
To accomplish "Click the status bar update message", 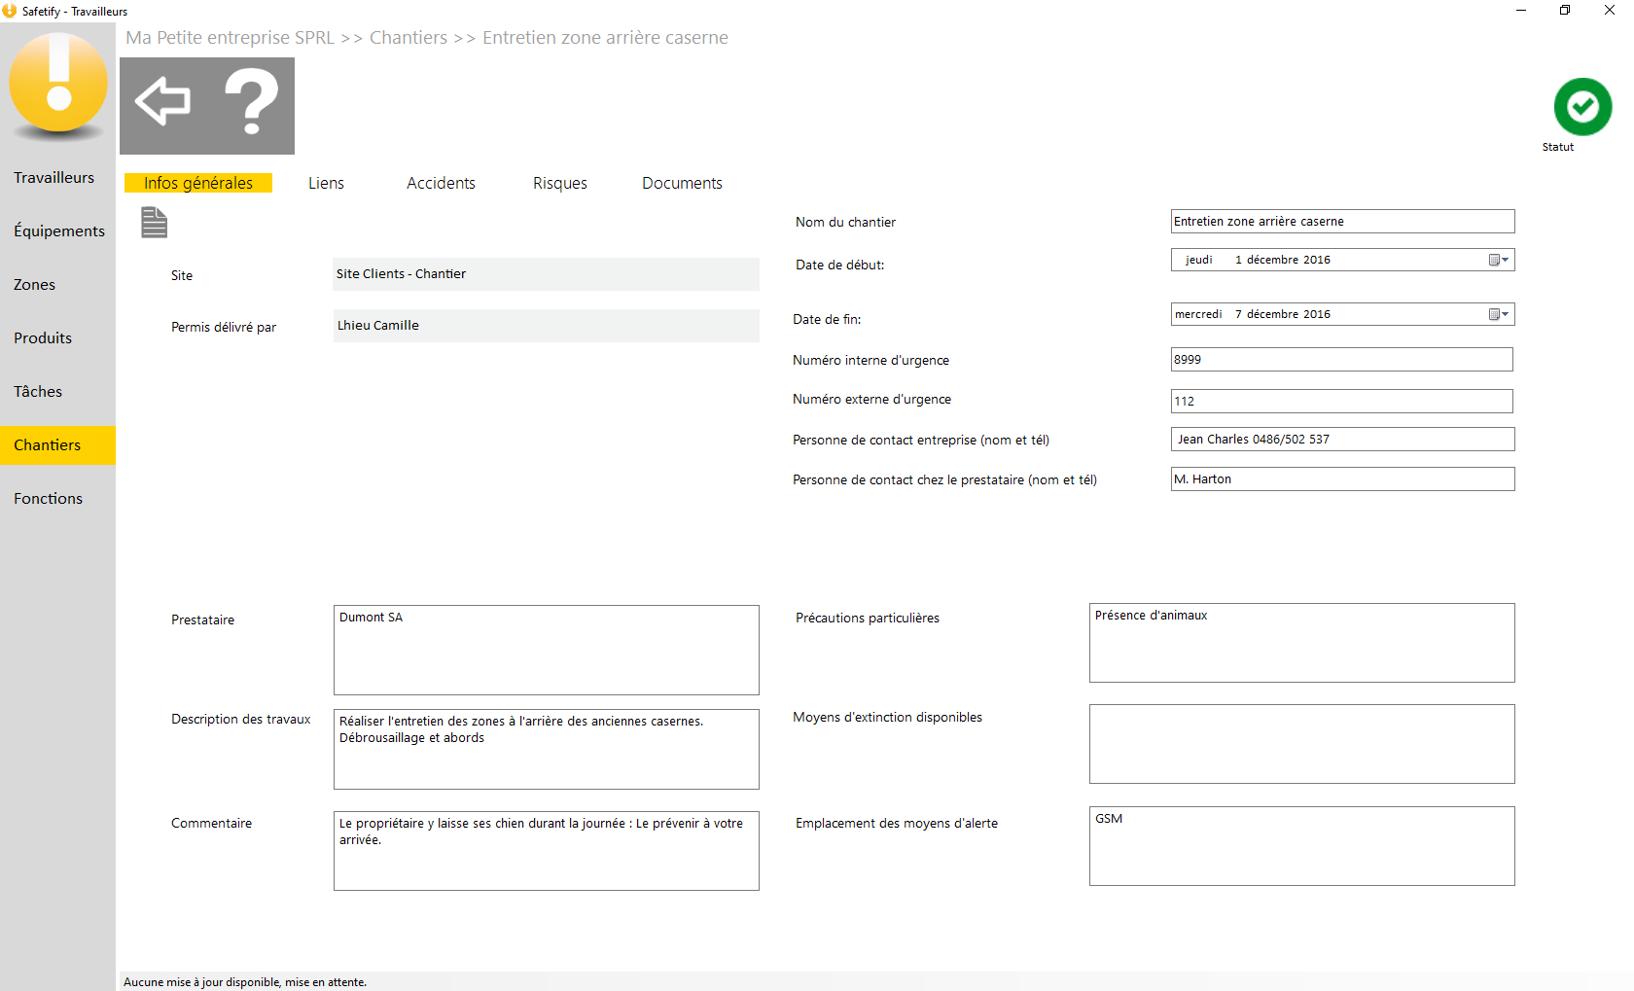I will (245, 982).
